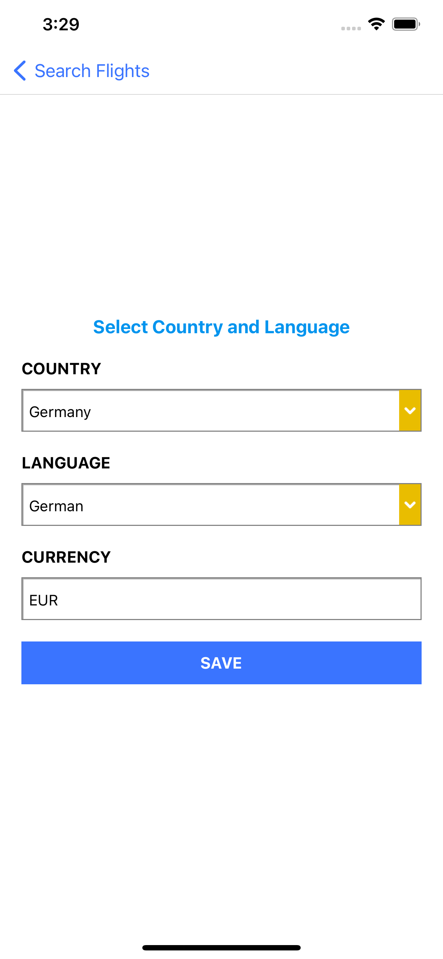
Task: Click the Select Country and Language heading
Action: (x=221, y=327)
